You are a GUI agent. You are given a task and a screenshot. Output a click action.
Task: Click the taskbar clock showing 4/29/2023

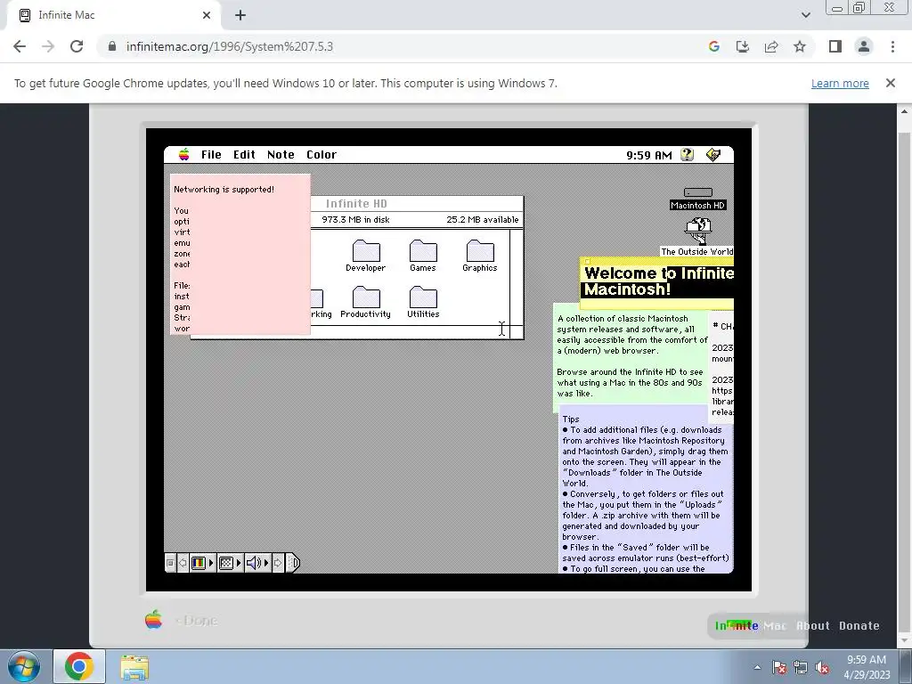point(867,667)
